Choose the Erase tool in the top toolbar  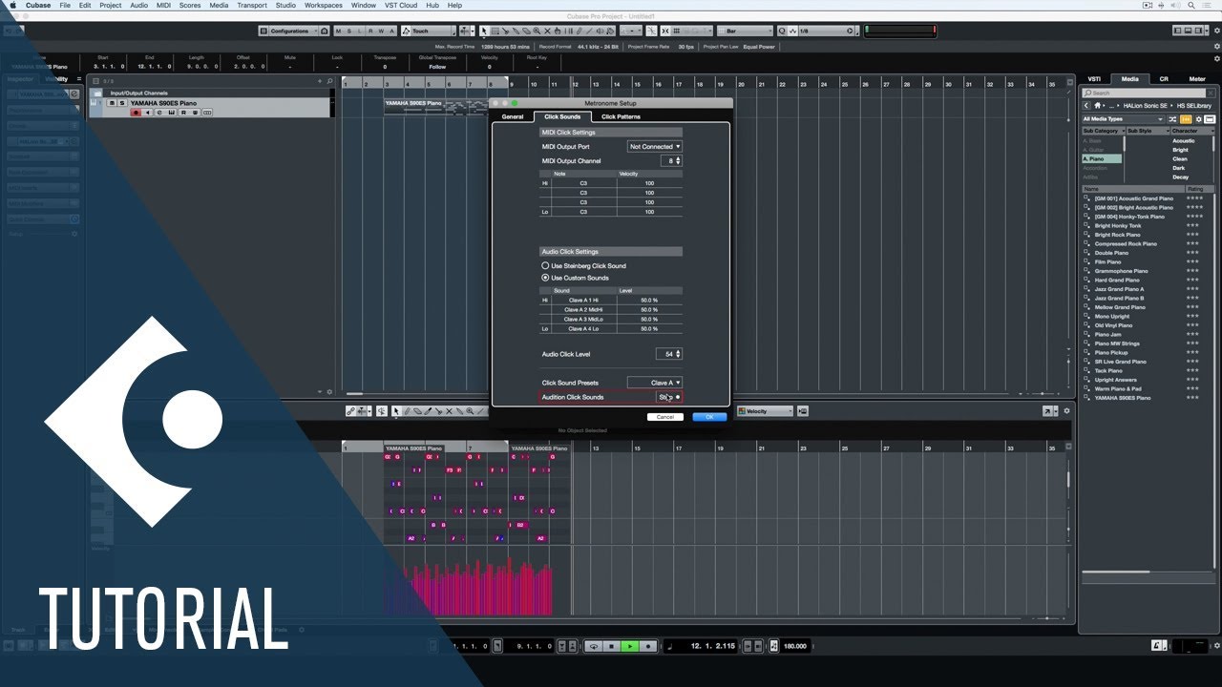526,31
